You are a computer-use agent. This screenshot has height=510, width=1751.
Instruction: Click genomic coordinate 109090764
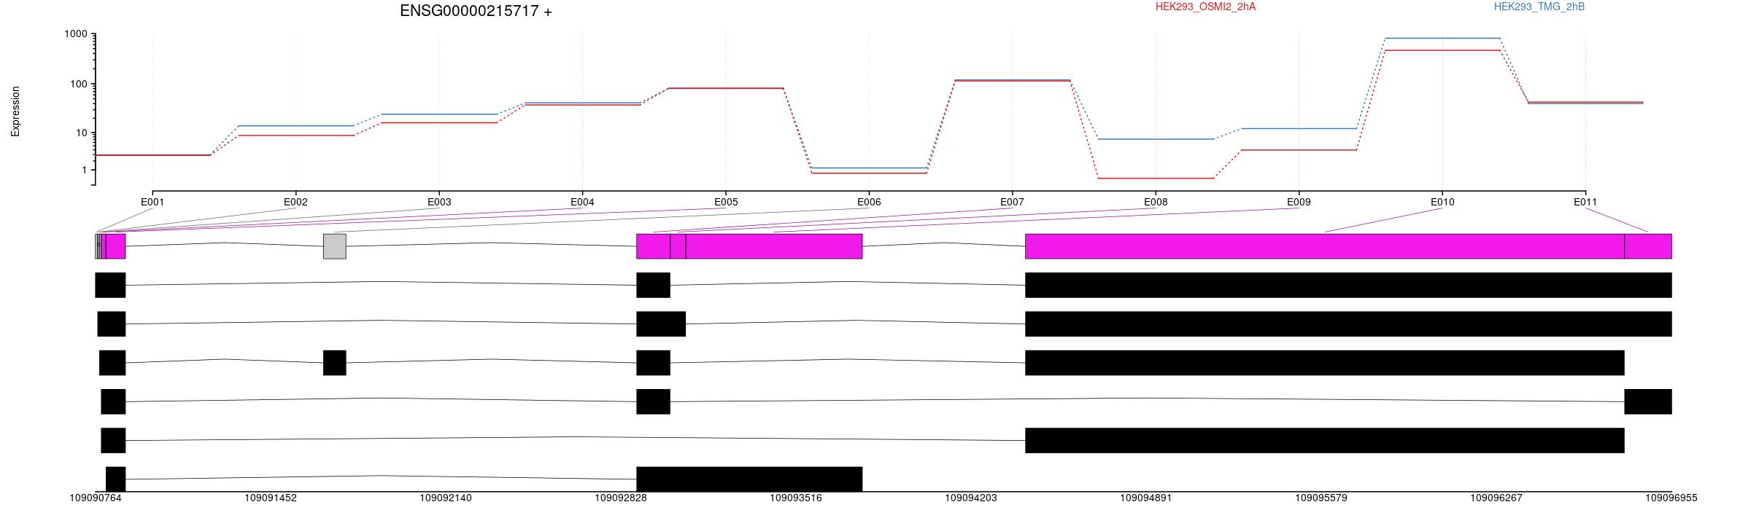[96, 498]
